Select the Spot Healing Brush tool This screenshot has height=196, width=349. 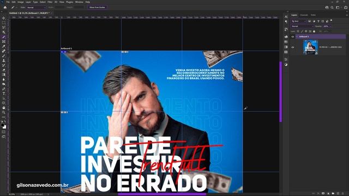pos(4,51)
